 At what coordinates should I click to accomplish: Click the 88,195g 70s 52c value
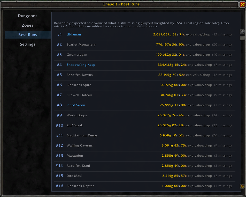click(x=172, y=75)
